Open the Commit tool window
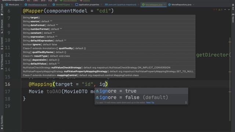The height and width of the screenshot is (132, 235). point(2,44)
